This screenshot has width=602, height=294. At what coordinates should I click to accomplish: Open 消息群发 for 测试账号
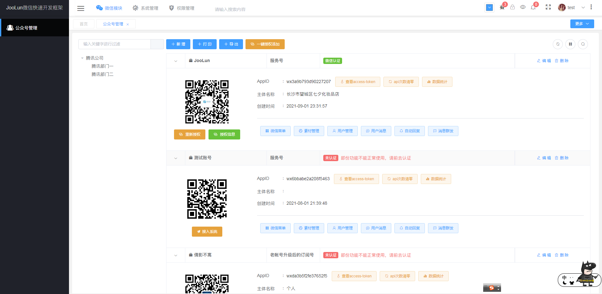pos(443,228)
